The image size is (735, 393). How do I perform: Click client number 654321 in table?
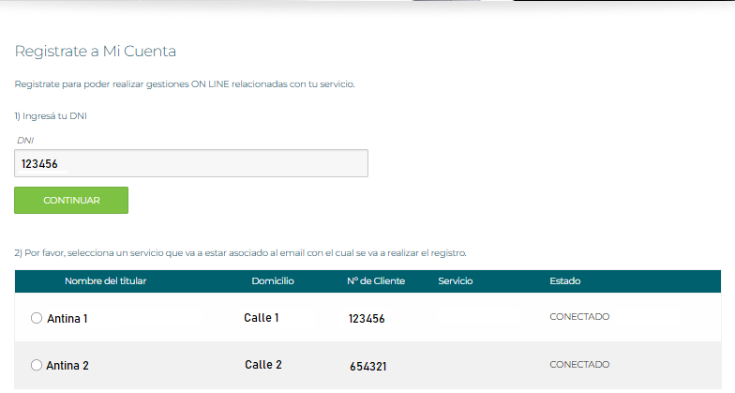click(x=367, y=366)
